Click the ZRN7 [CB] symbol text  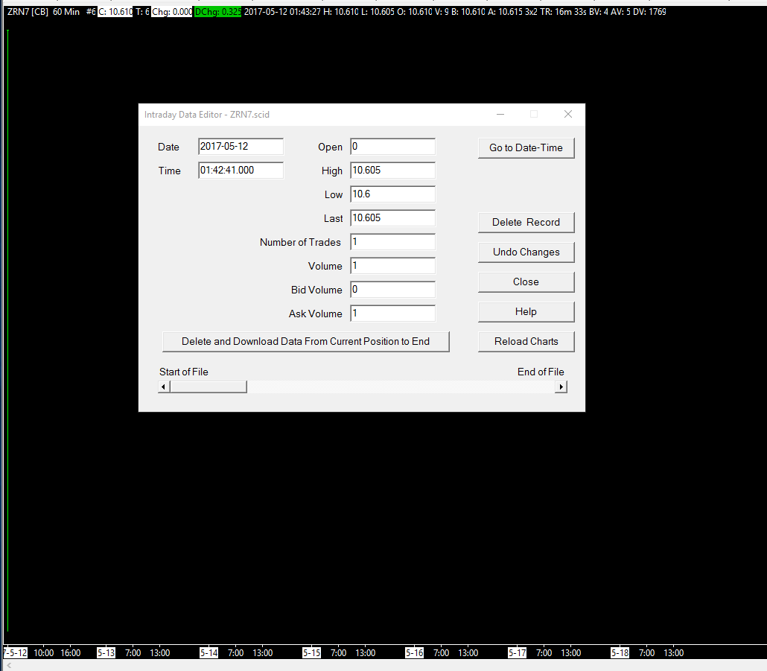click(28, 12)
